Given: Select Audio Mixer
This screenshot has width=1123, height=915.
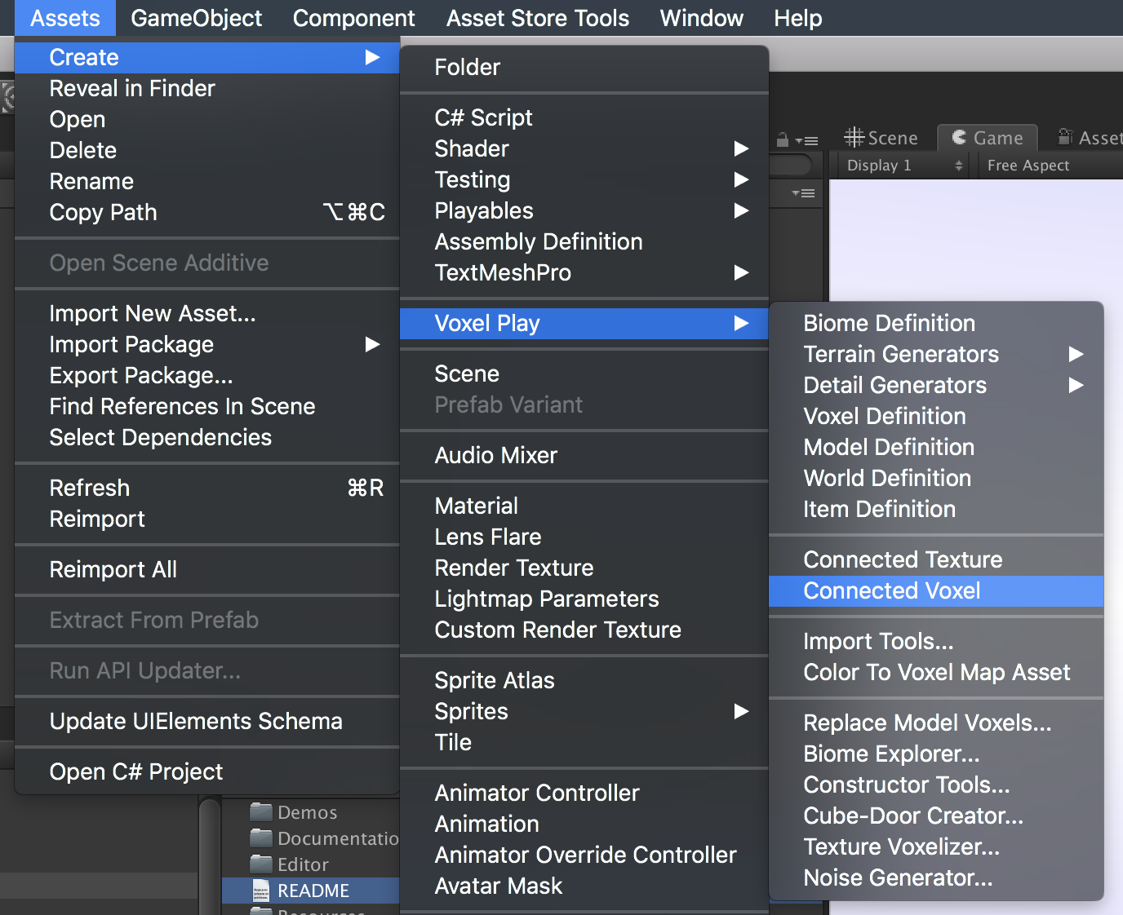Looking at the screenshot, I should [x=584, y=455].
